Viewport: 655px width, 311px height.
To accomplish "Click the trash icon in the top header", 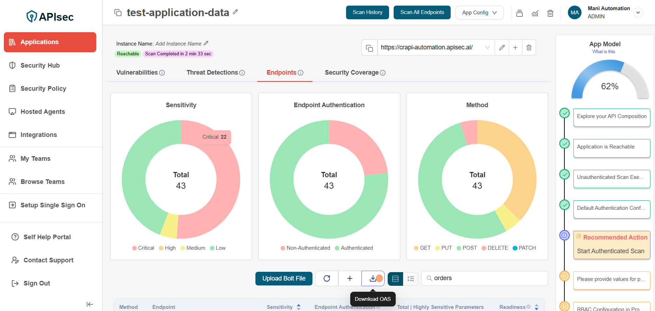I will 550,13.
